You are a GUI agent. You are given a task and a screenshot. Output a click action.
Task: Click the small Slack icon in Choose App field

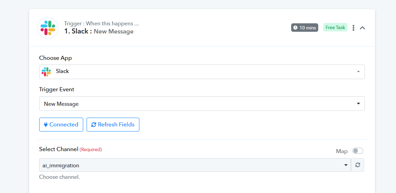coord(46,72)
